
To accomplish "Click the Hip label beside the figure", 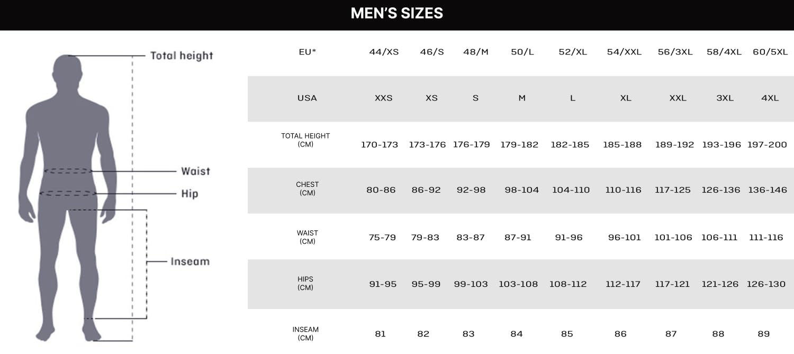I will 190,194.
